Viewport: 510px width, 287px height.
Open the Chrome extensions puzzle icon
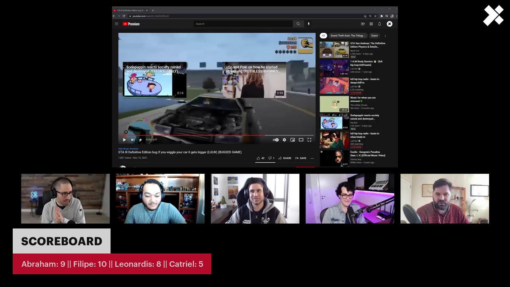point(381,16)
